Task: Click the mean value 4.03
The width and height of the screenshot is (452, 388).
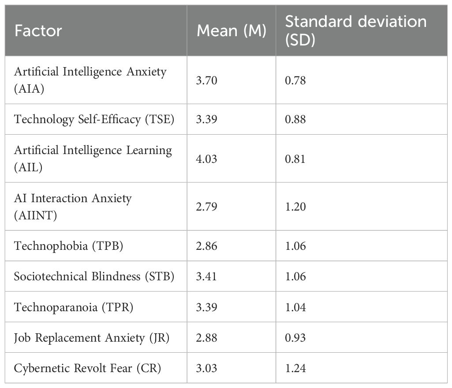Action: (x=207, y=159)
